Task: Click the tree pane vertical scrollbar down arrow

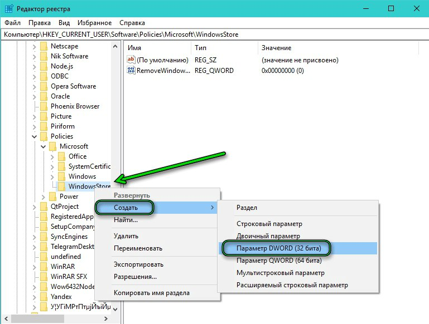Action: (116, 309)
